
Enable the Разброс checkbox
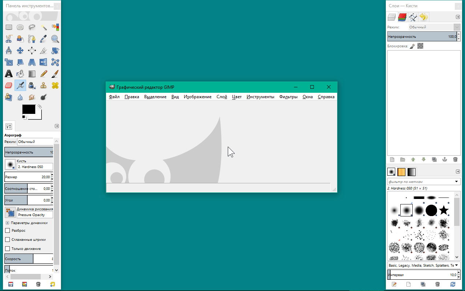click(x=7, y=230)
